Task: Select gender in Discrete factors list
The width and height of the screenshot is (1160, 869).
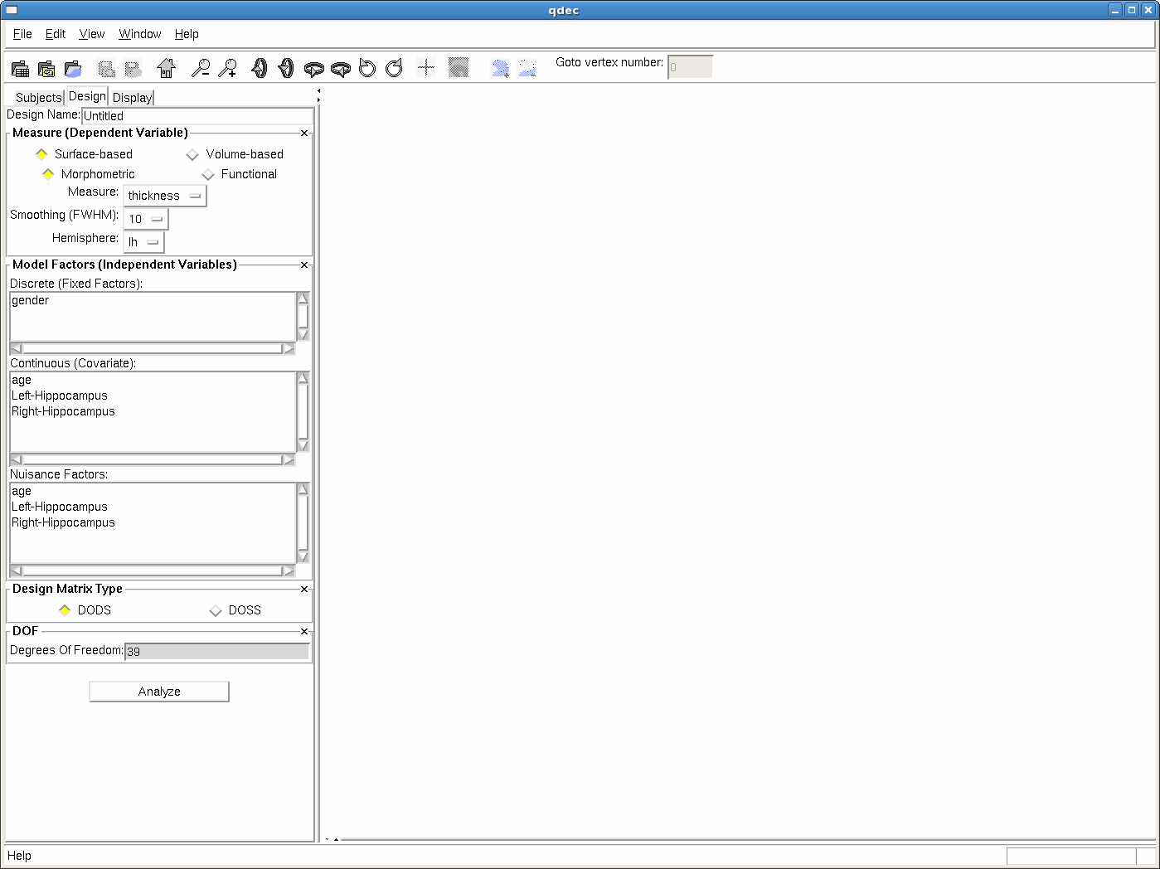Action: point(31,301)
